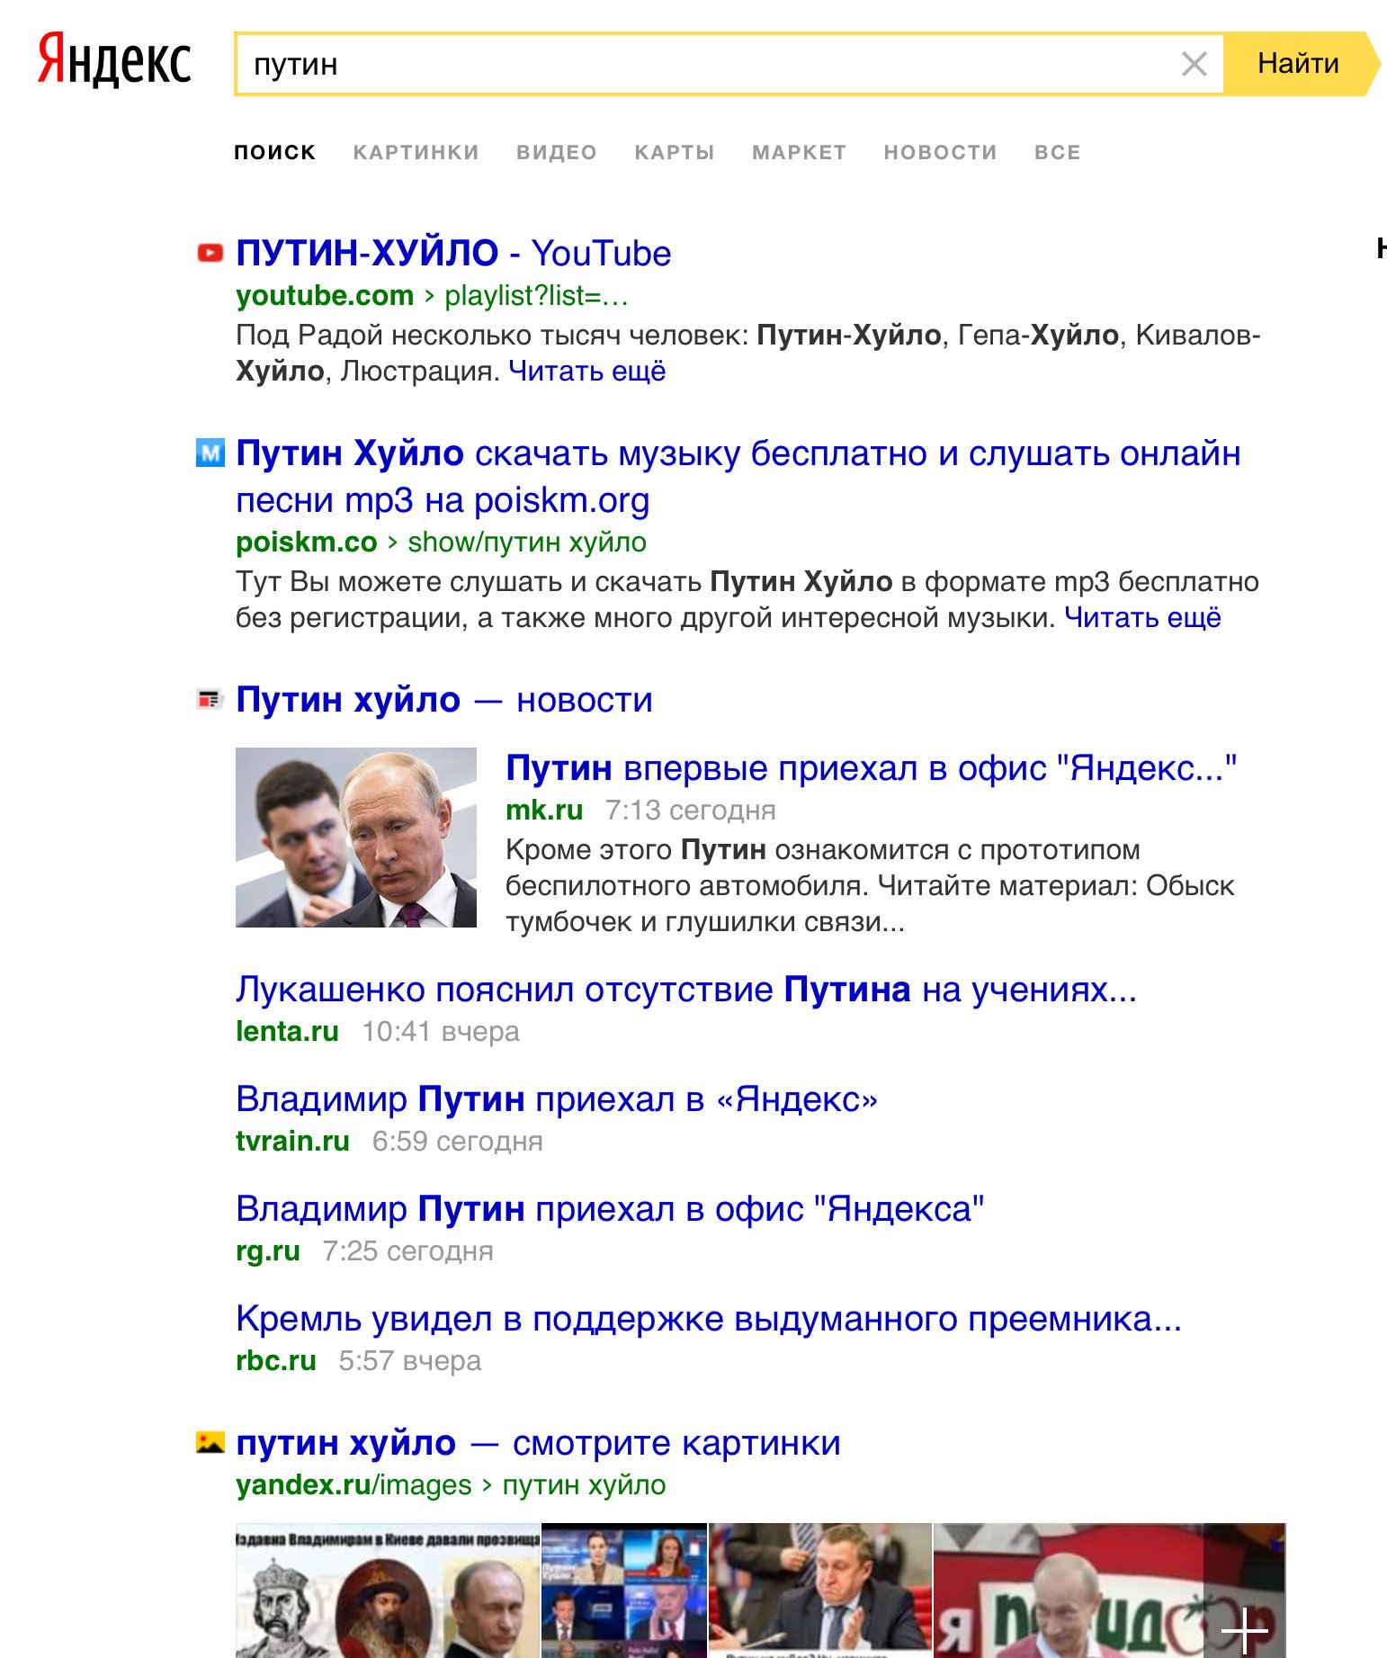The width and height of the screenshot is (1387, 1658).
Task: Click the yellow images favicon icon
Action: pos(210,1442)
